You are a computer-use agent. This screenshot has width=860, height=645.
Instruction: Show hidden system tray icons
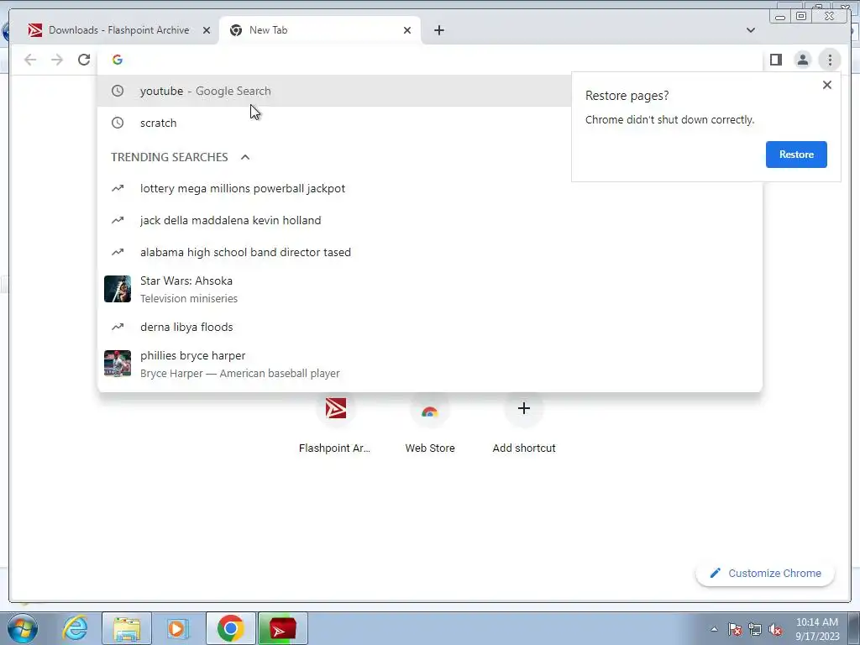[x=714, y=630]
